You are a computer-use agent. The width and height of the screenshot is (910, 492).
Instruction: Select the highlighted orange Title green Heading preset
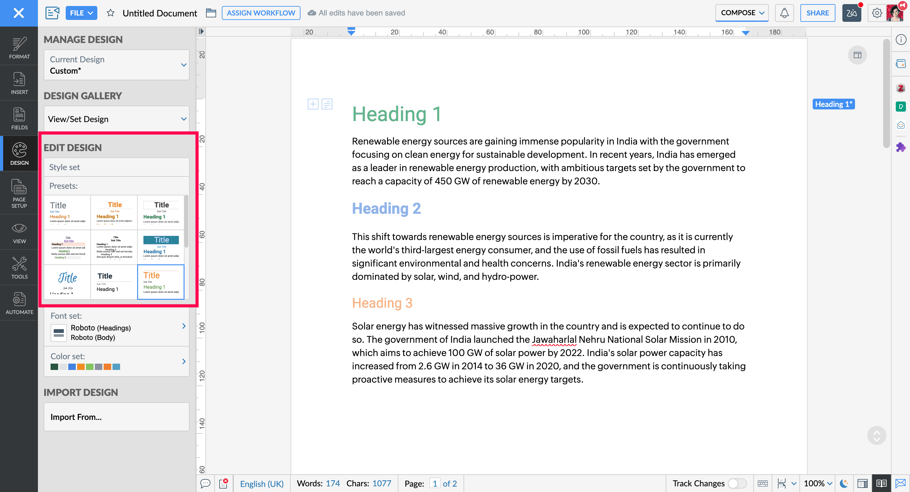coord(161,282)
